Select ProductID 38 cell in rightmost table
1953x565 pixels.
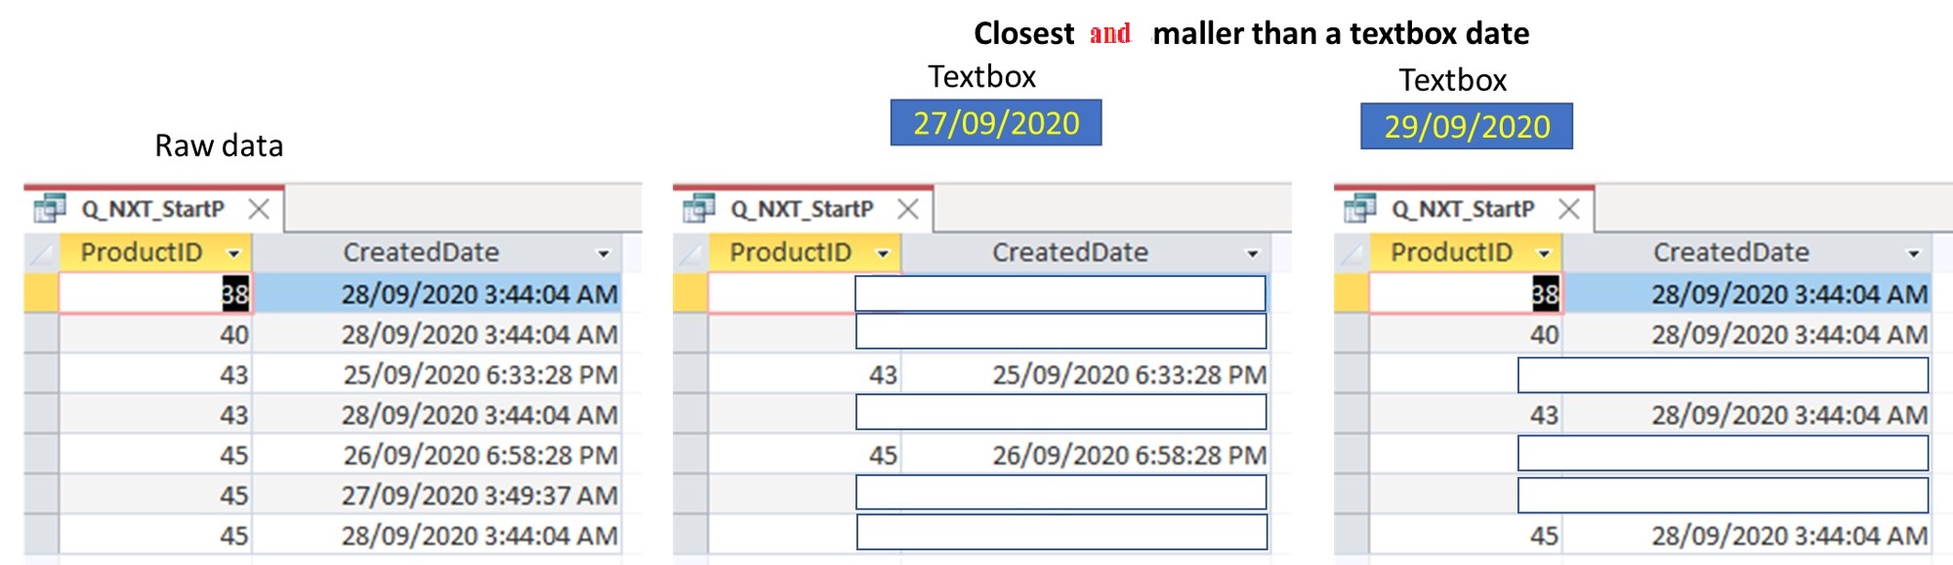(1466, 294)
